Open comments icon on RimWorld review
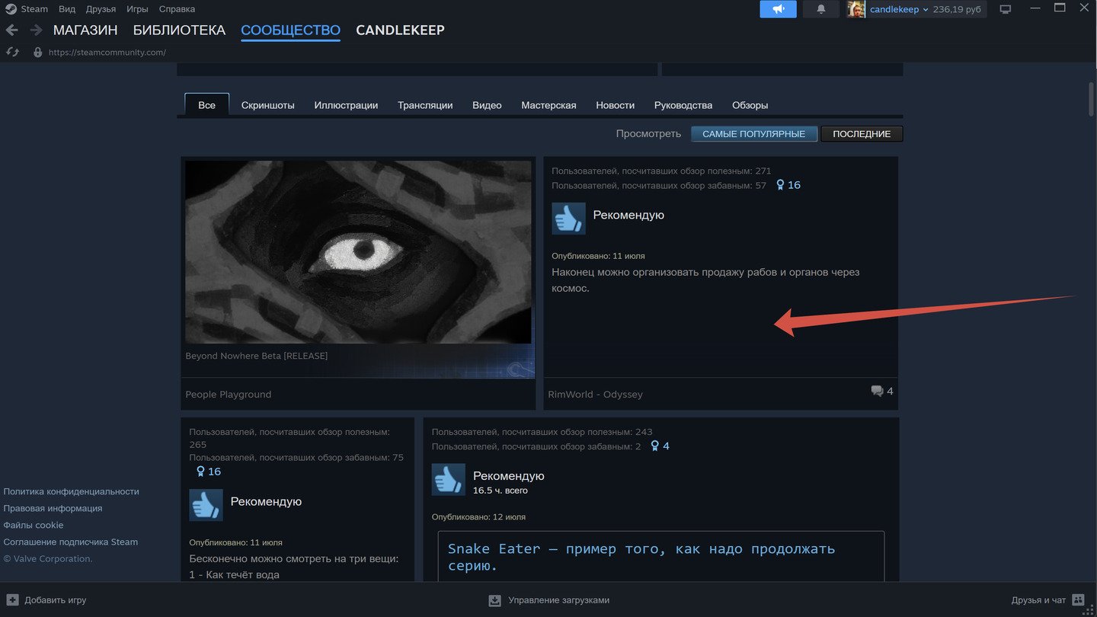 pos(877,391)
